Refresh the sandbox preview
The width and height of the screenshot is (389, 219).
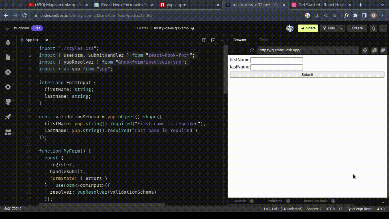pyautogui.click(x=252, y=50)
